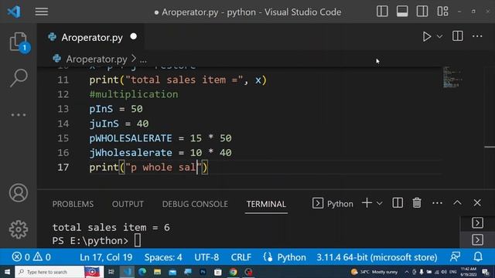Click the errors and warnings status indicator
Viewport: 495px width, 278px height.
[x=31, y=257]
